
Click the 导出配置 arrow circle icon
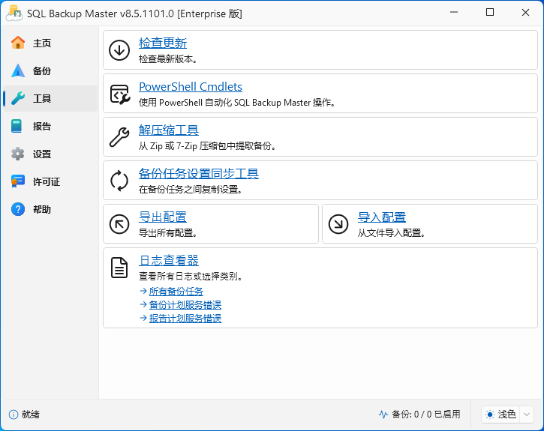pyautogui.click(x=119, y=224)
